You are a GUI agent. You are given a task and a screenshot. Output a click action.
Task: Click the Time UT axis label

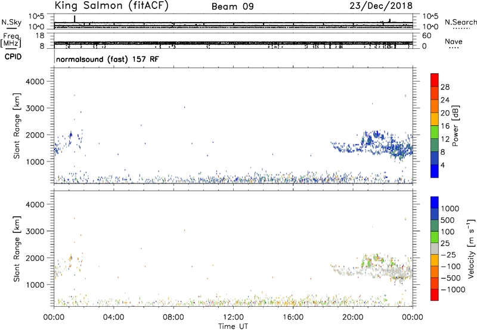[233, 326]
